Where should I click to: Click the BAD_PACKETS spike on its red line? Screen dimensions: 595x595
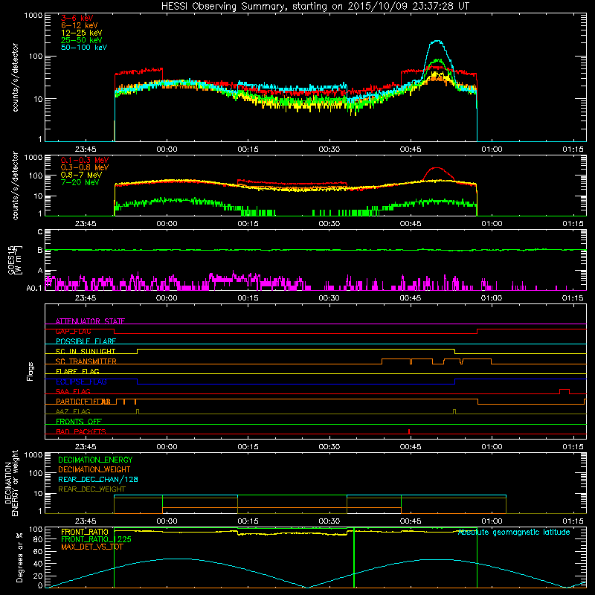(x=408, y=431)
